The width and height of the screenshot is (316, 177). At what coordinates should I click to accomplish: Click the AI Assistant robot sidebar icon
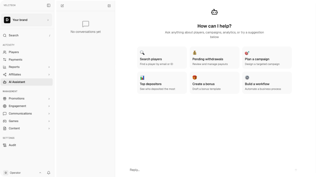tap(5, 82)
